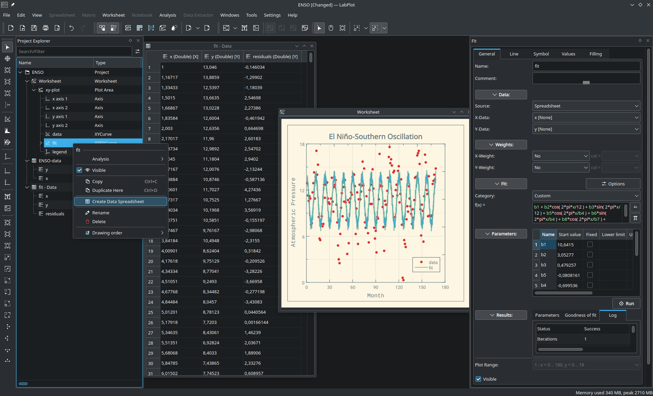653x396 pixels.
Task: Open the Category dropdown showing Custom
Action: [586, 196]
